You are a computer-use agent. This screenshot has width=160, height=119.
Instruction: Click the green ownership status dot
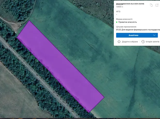[117, 22]
